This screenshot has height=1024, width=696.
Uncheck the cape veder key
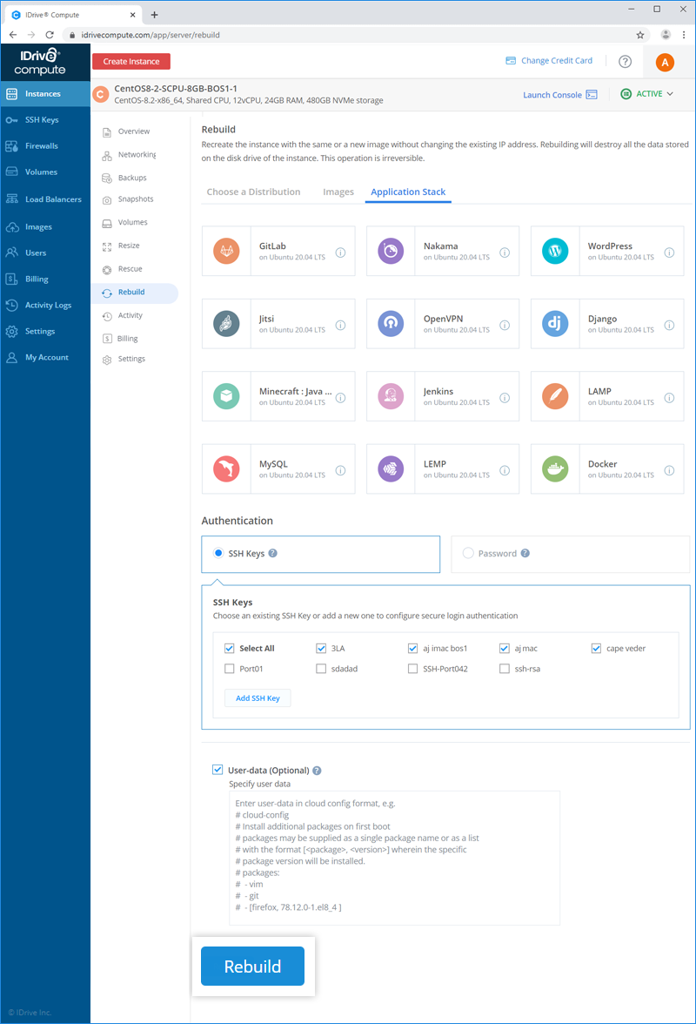coord(596,649)
